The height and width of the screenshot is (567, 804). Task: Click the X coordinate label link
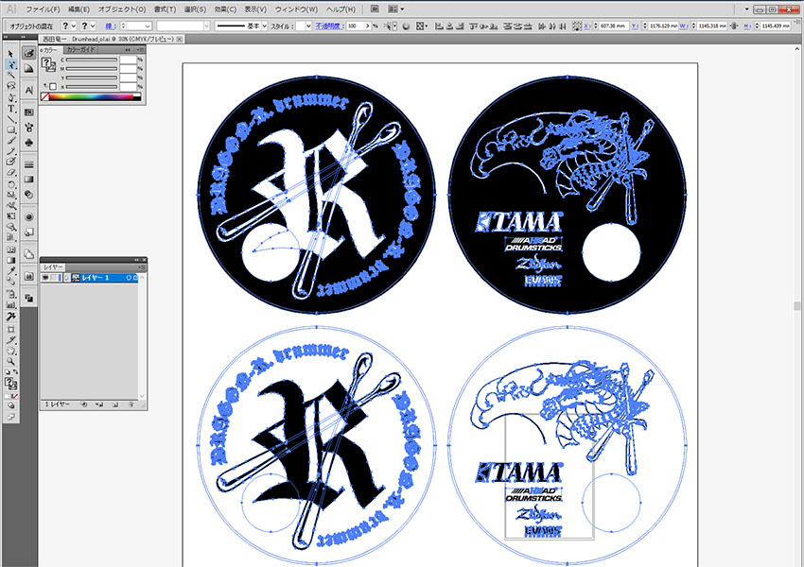click(x=587, y=26)
